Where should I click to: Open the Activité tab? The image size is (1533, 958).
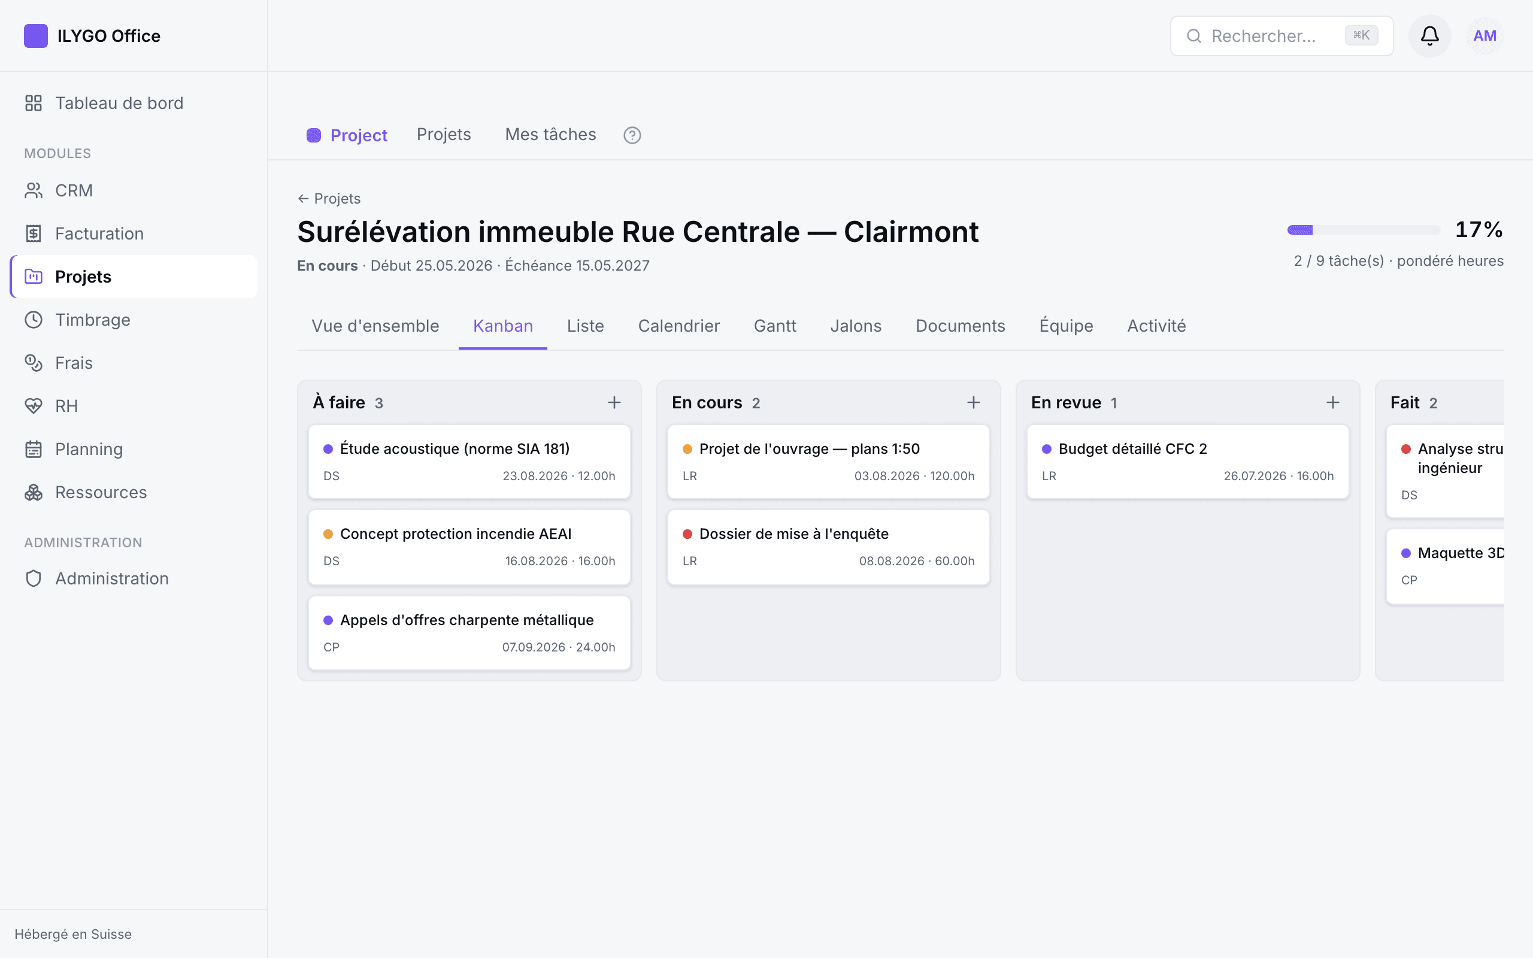pyautogui.click(x=1157, y=326)
